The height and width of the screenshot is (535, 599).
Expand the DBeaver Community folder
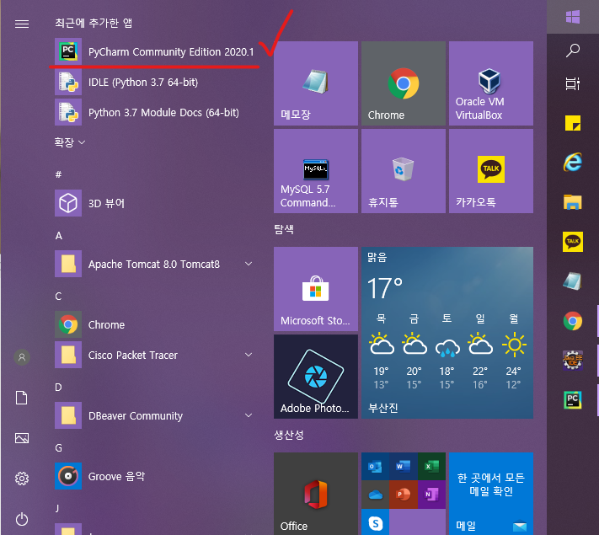point(155,415)
